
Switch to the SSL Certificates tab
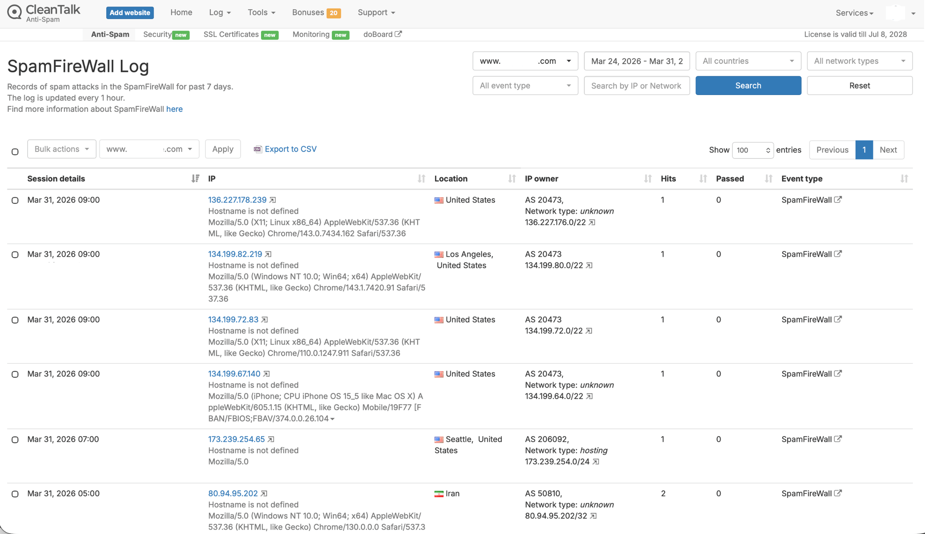click(x=241, y=34)
